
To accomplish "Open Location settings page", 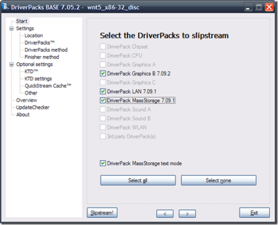I will (34, 36).
